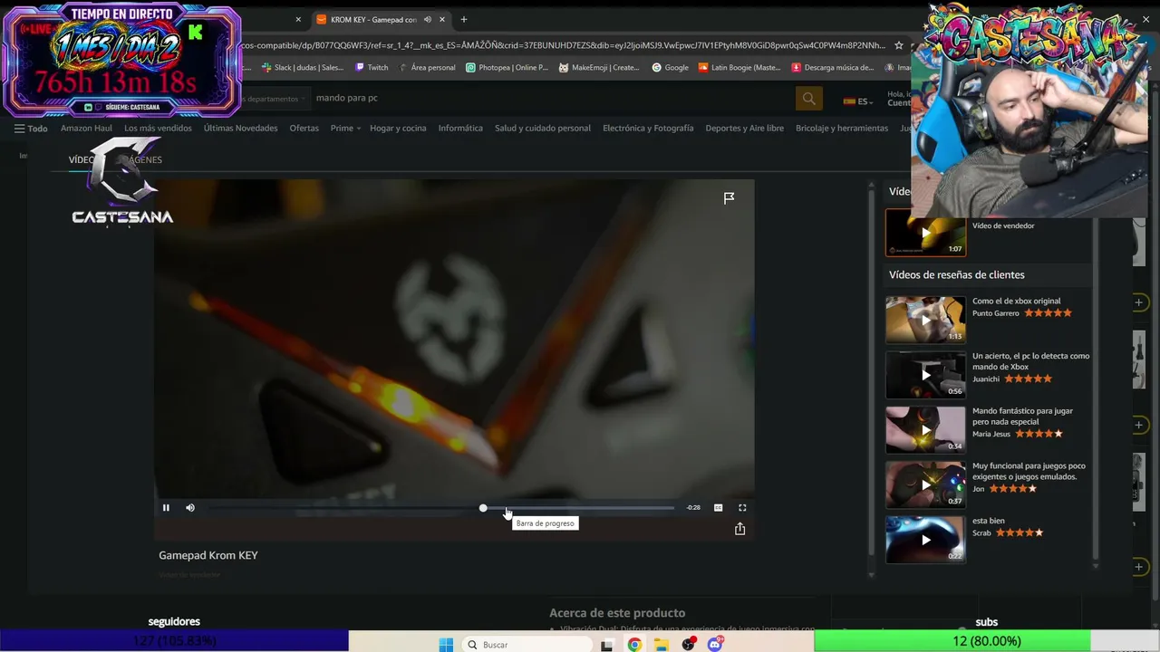Viewport: 1160px width, 652px height.
Task: Open the Ofertas page
Action: 304,129
